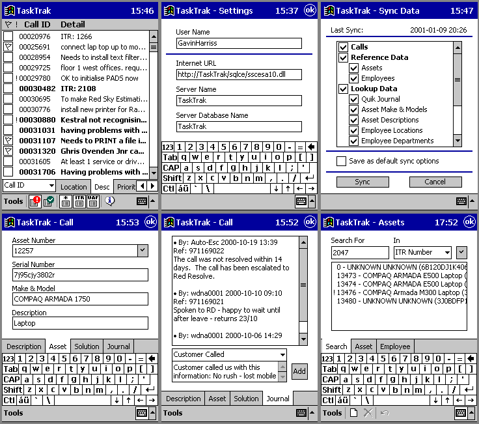Screen dimensions: 479x424
Task: Open the ITR Number search-in dropdown
Action: [x=445, y=252]
